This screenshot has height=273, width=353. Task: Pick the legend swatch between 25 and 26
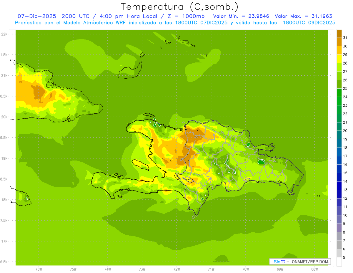pyautogui.click(x=339, y=84)
